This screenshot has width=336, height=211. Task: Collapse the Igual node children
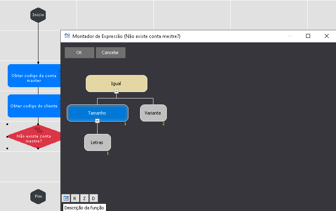pyautogui.click(x=117, y=92)
